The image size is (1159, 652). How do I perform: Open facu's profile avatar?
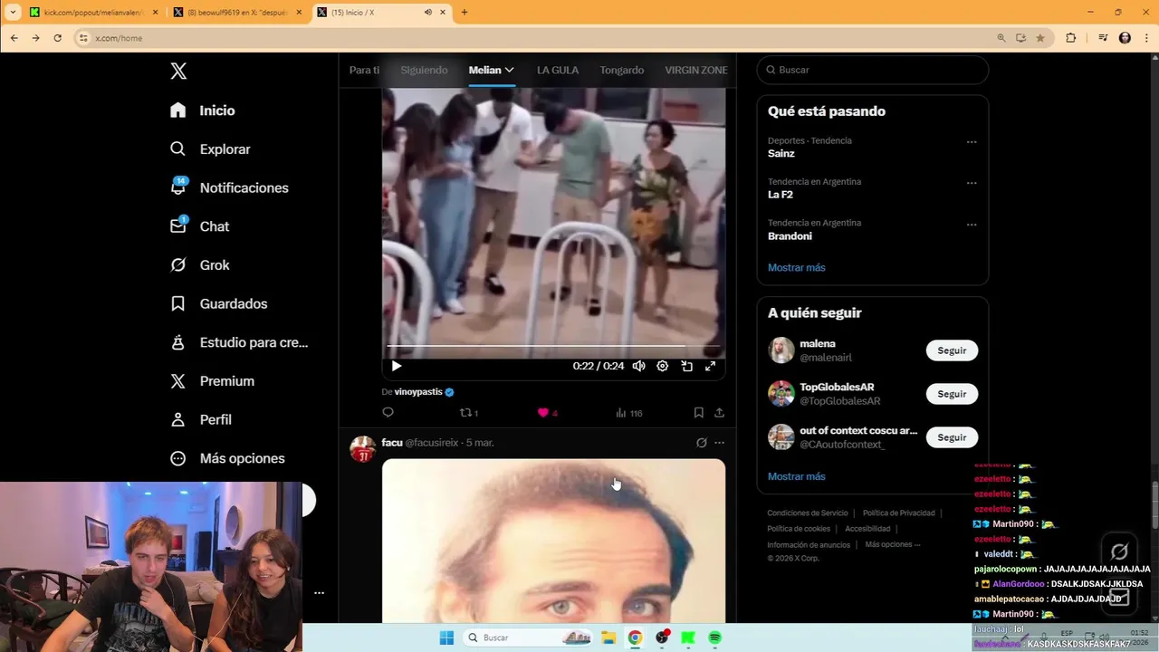pos(363,449)
